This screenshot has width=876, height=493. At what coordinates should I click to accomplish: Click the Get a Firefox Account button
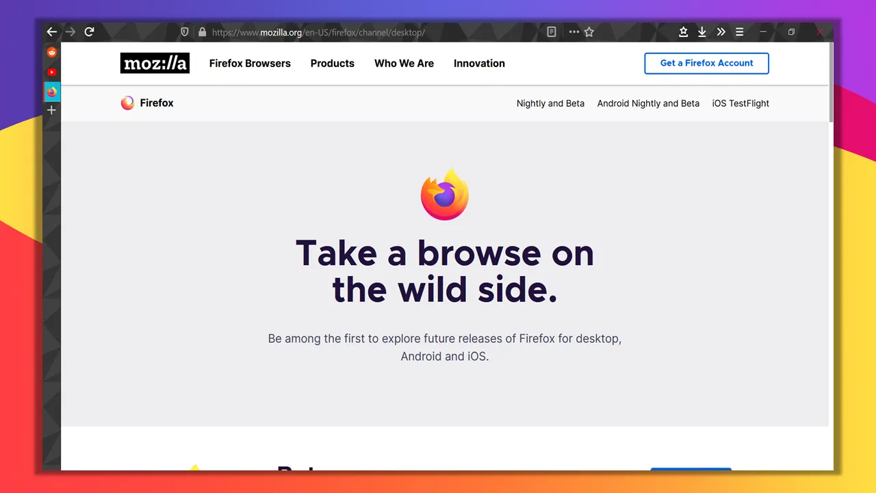pos(706,63)
